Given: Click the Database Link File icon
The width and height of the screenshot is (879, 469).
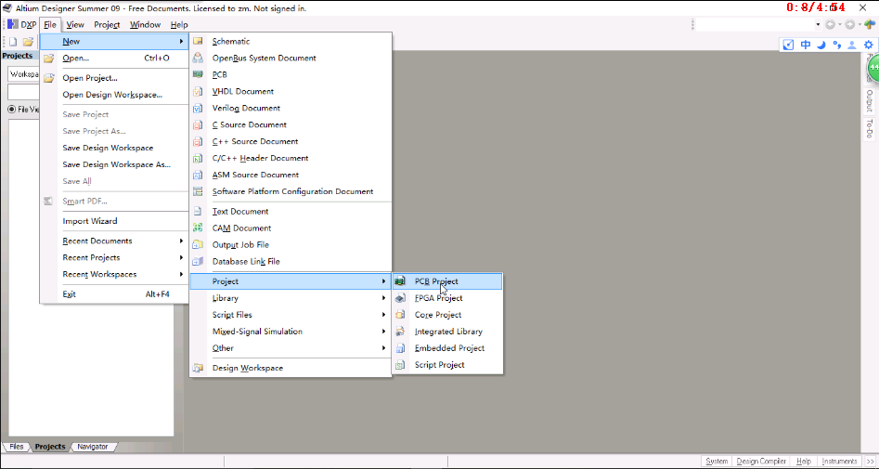Looking at the screenshot, I should click(198, 261).
